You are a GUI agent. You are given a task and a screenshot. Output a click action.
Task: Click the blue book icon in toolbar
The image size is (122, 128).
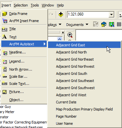click(x=104, y=24)
